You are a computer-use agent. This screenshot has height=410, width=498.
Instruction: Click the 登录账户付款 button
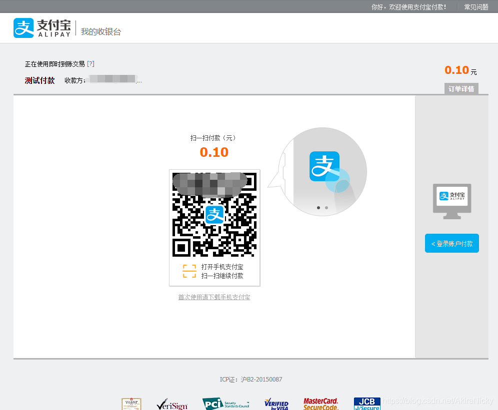(x=451, y=243)
